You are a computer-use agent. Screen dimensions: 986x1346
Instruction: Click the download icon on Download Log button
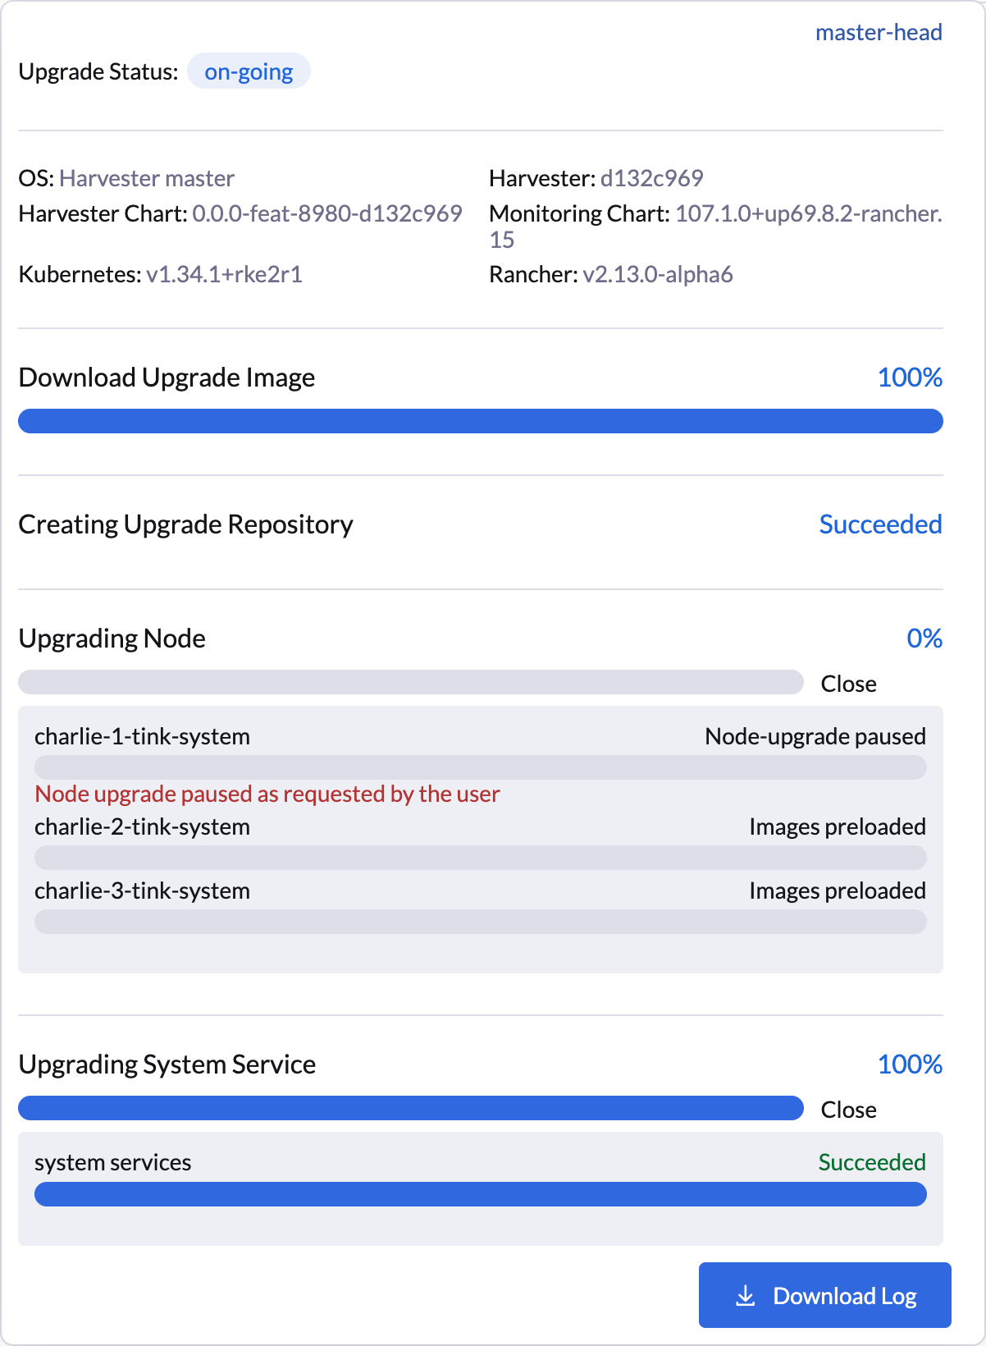click(746, 1294)
